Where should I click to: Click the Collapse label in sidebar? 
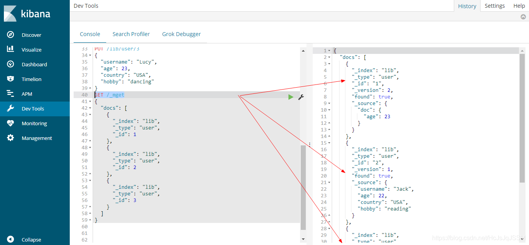(x=31, y=240)
